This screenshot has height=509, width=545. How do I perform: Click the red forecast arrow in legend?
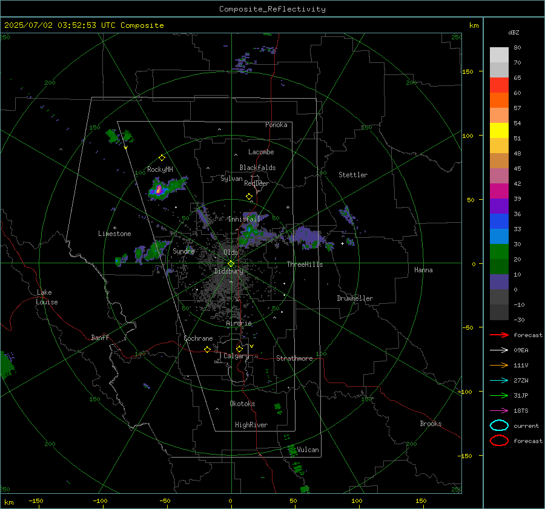coord(499,335)
